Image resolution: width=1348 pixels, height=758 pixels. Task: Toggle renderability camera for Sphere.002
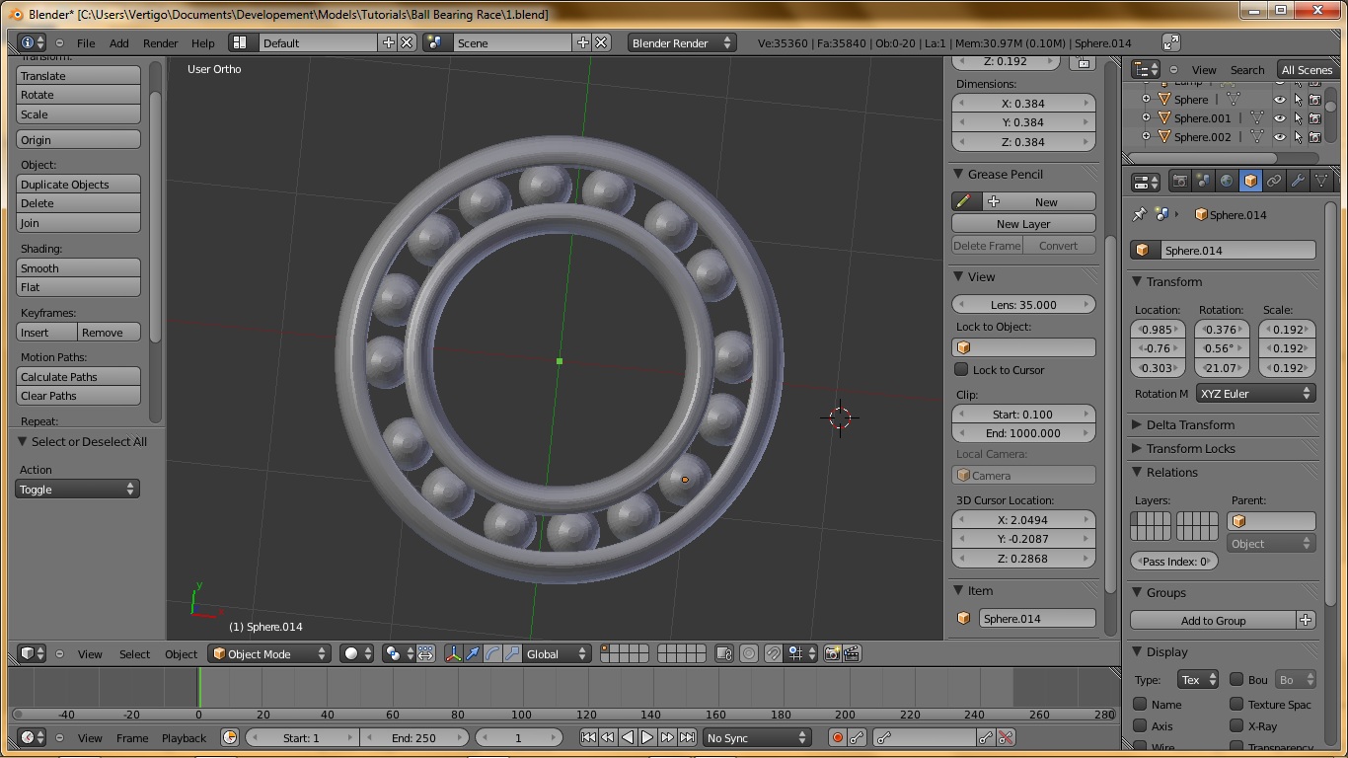point(1314,137)
